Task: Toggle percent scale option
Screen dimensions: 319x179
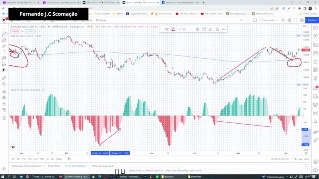Action: [295, 159]
